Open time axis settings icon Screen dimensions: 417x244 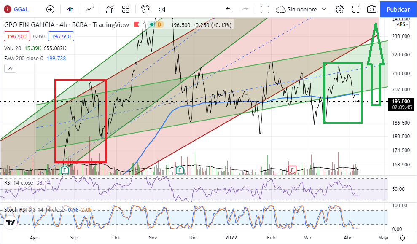[402, 238]
